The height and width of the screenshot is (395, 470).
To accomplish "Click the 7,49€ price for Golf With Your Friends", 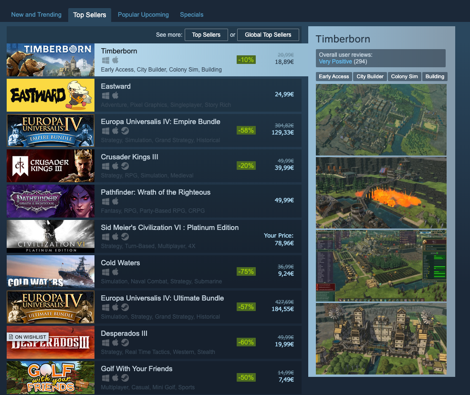I will coord(286,379).
